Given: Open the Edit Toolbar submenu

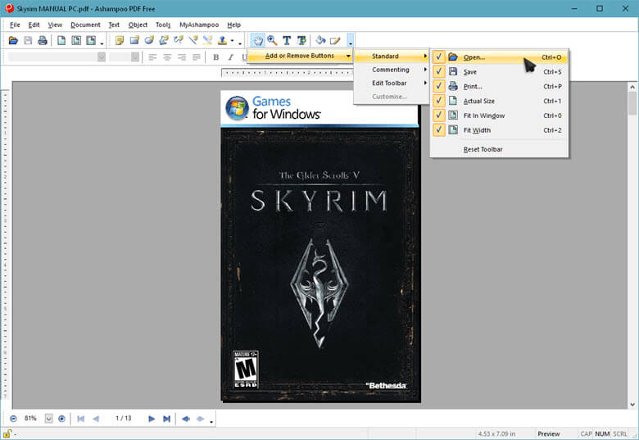Looking at the screenshot, I should [x=392, y=83].
